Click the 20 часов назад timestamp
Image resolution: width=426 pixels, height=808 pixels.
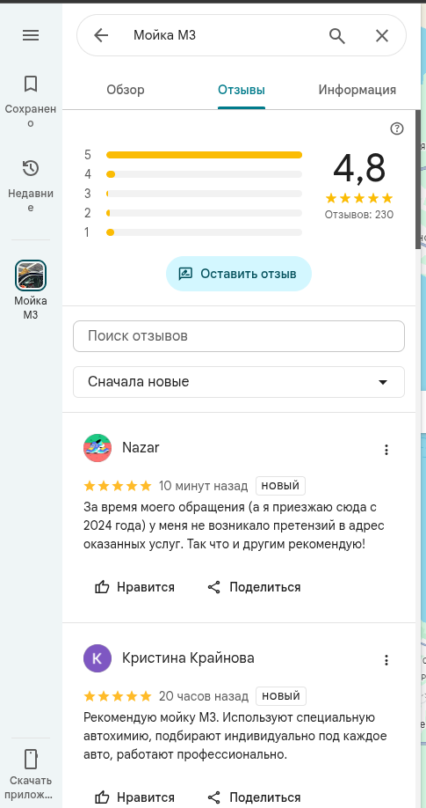tap(203, 695)
